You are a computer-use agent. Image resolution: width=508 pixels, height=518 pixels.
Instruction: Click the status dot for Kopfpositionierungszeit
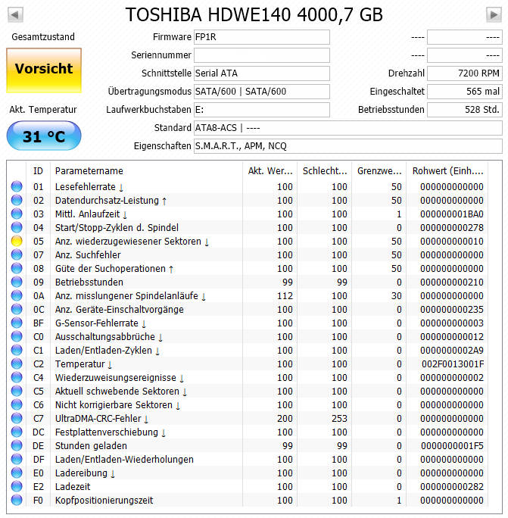17,500
